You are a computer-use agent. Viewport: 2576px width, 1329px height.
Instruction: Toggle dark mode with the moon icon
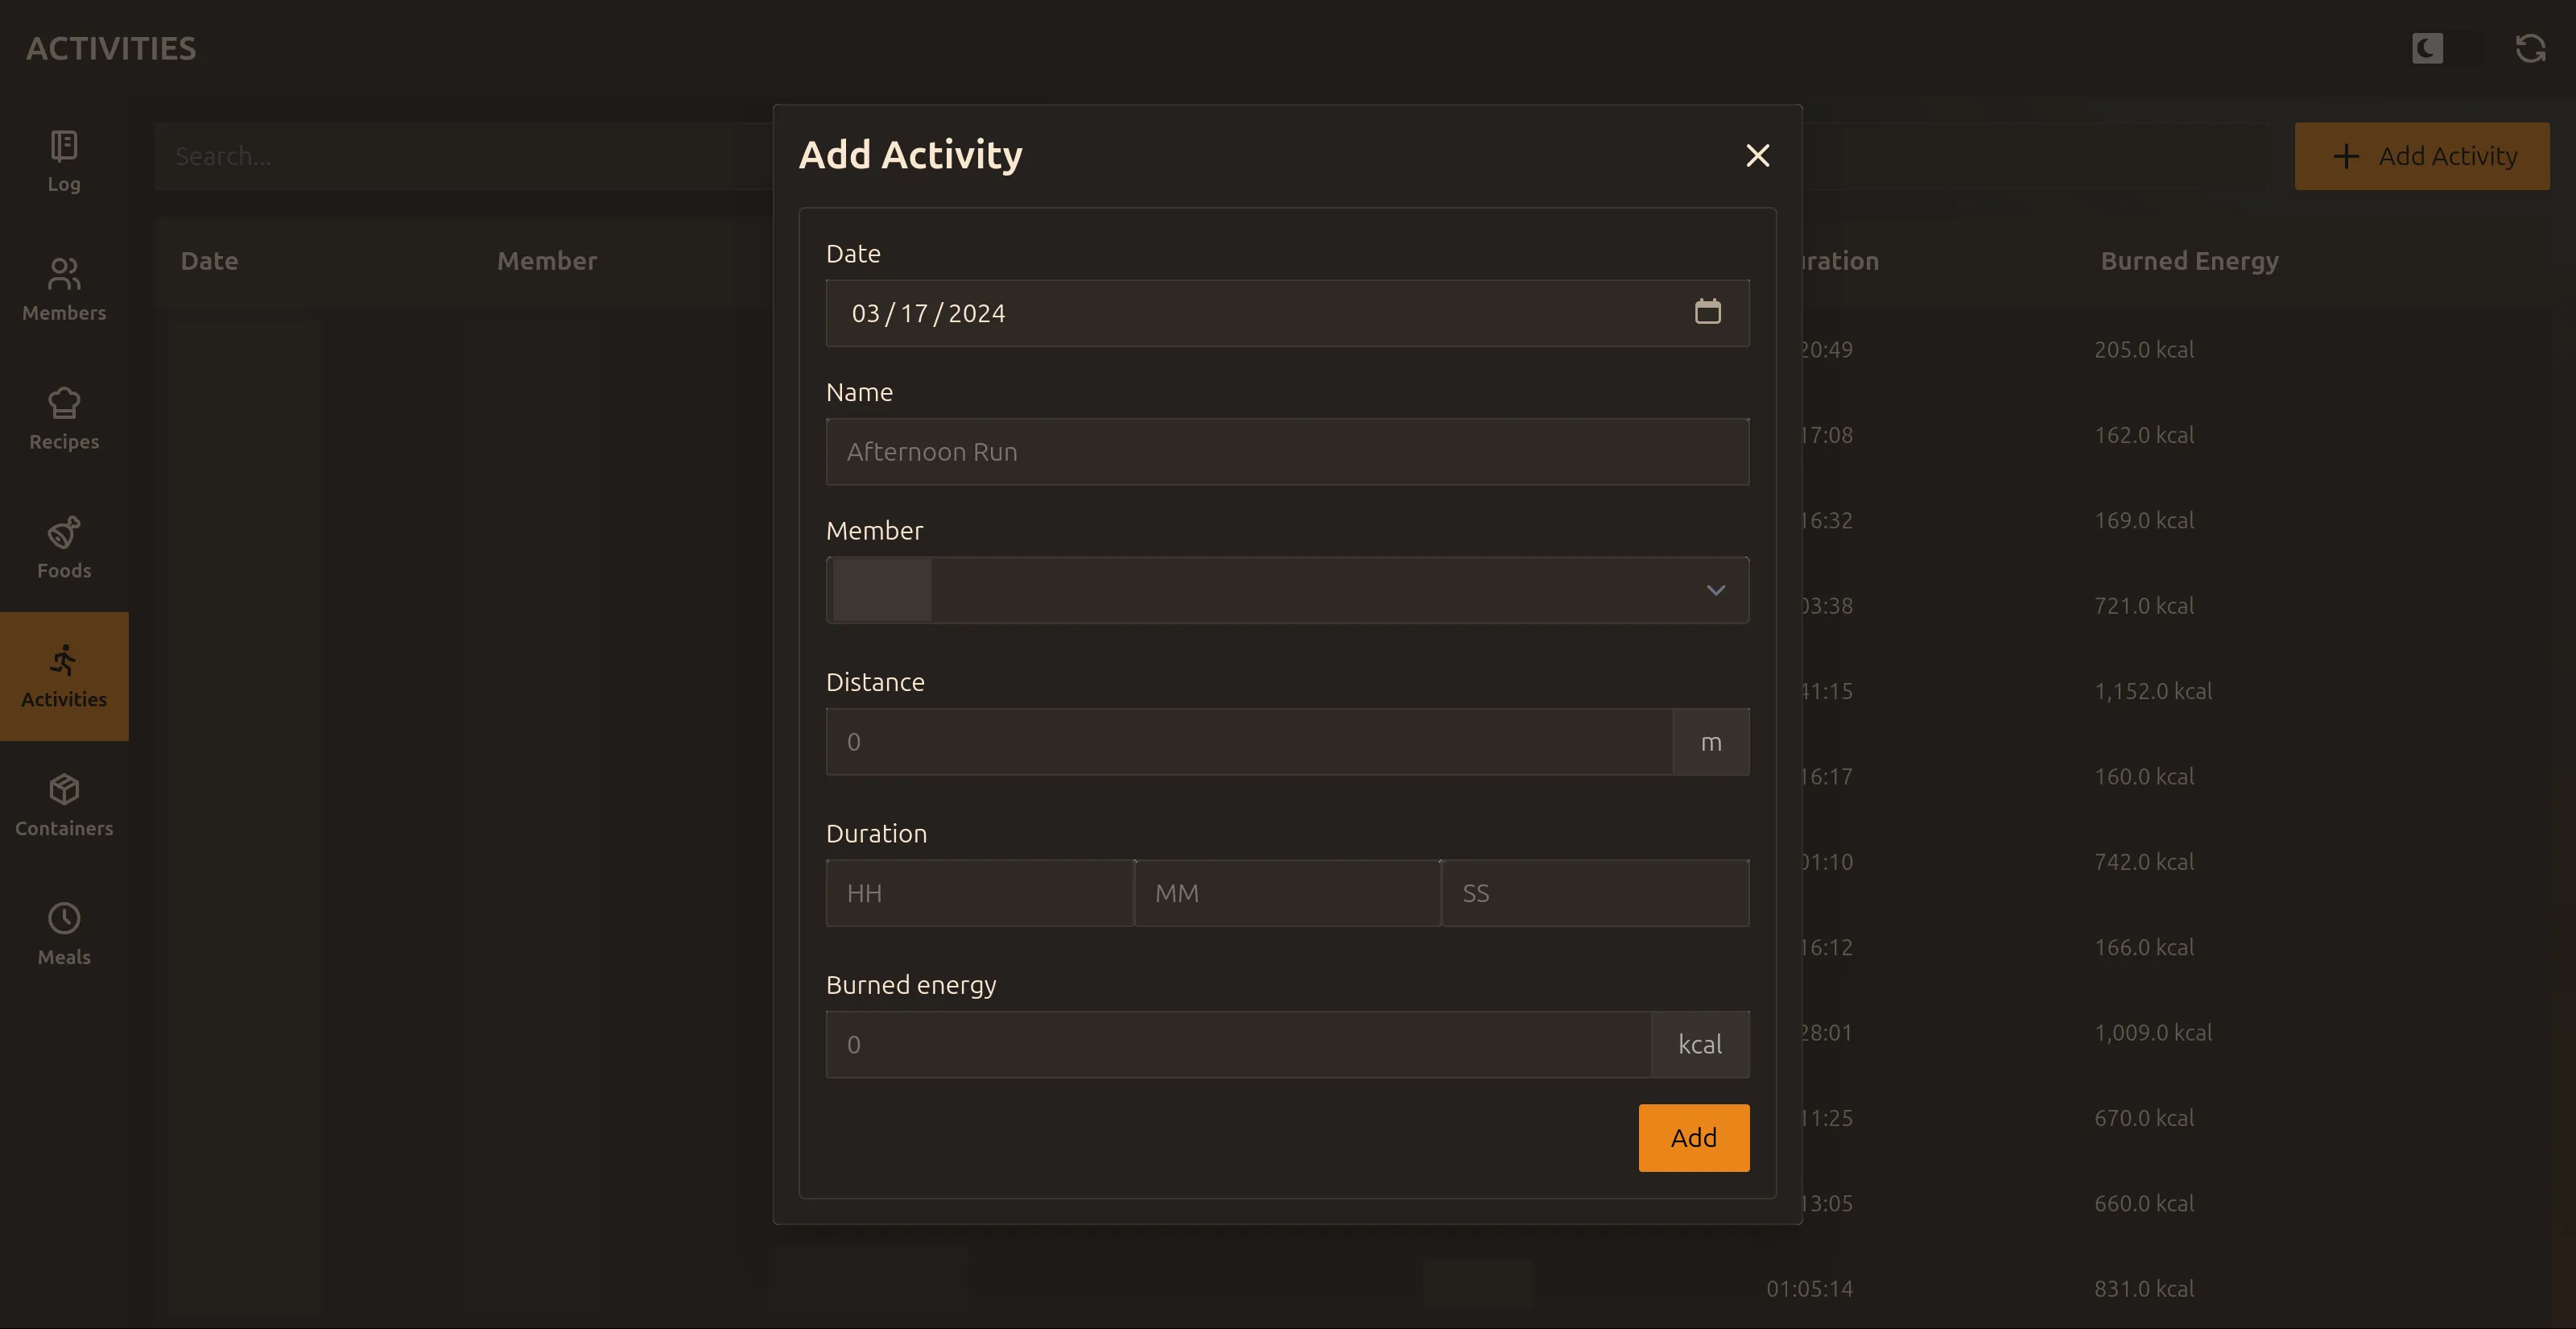(2427, 48)
